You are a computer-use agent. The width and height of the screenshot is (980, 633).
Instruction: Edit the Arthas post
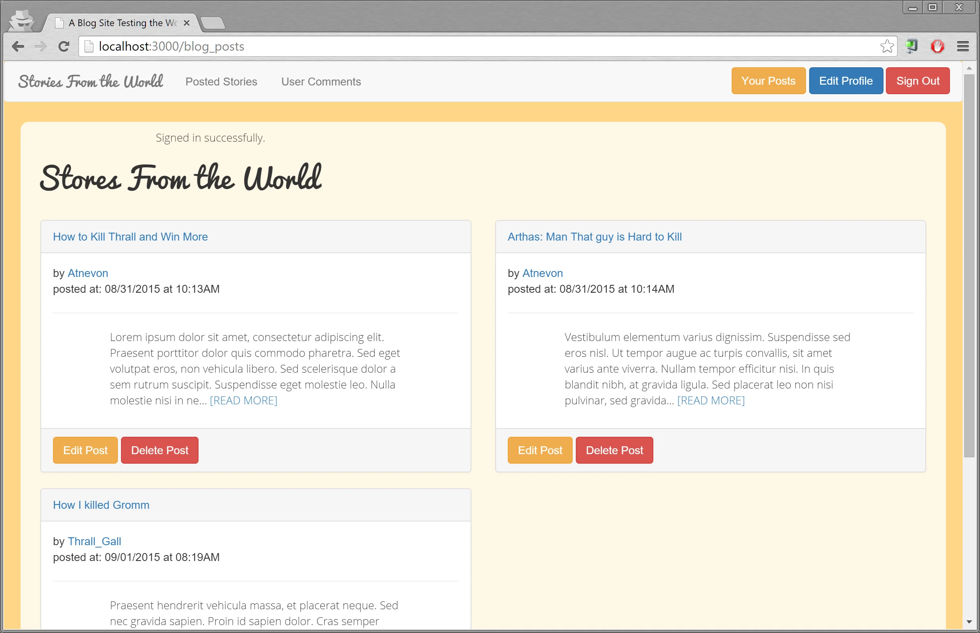(540, 450)
